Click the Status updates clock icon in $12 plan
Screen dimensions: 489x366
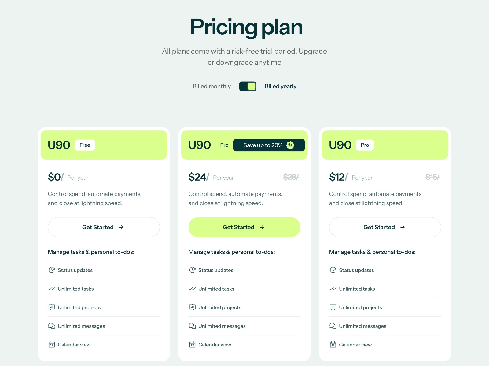pyautogui.click(x=333, y=270)
